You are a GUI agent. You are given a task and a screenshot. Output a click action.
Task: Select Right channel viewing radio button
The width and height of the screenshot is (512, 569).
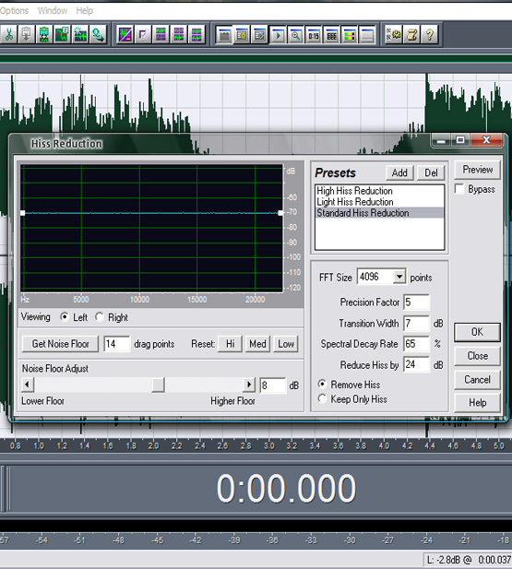point(100,317)
